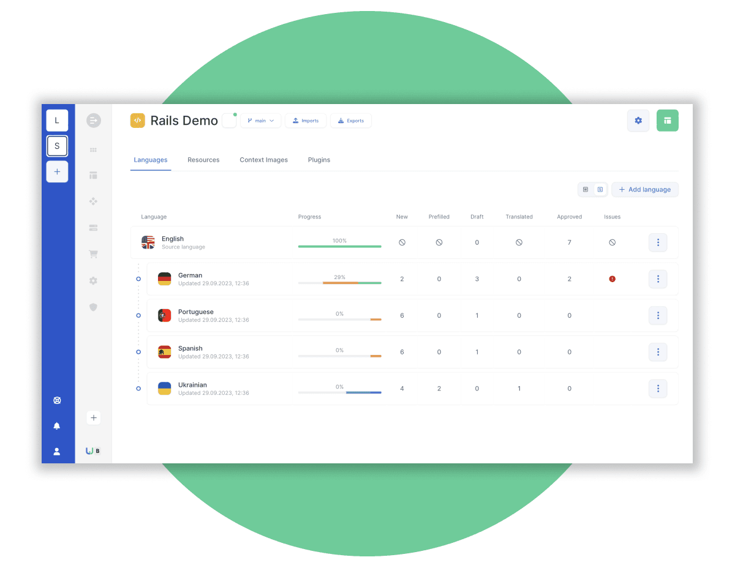Screen dimensions: 735x568
Task: Click Ukrainian prefilled count 2
Action: point(439,389)
